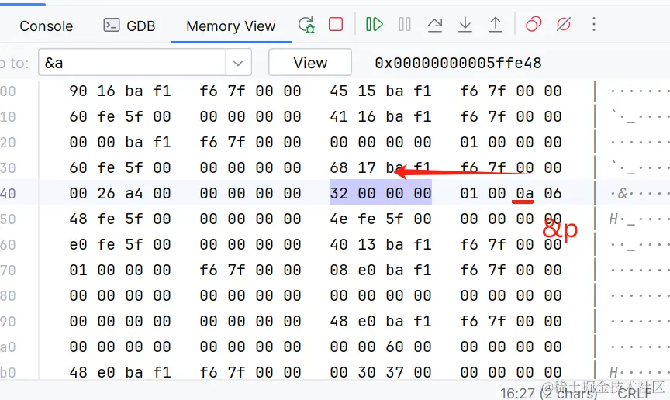Image resolution: width=670 pixels, height=400 pixels.
Task: Switch to the Console tab
Action: click(47, 26)
